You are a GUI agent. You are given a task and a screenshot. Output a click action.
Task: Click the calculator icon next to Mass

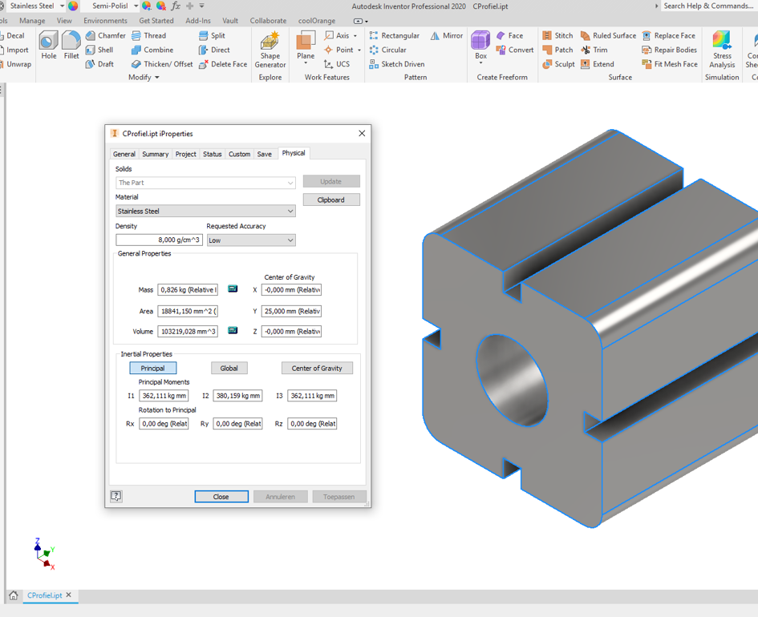click(x=233, y=289)
